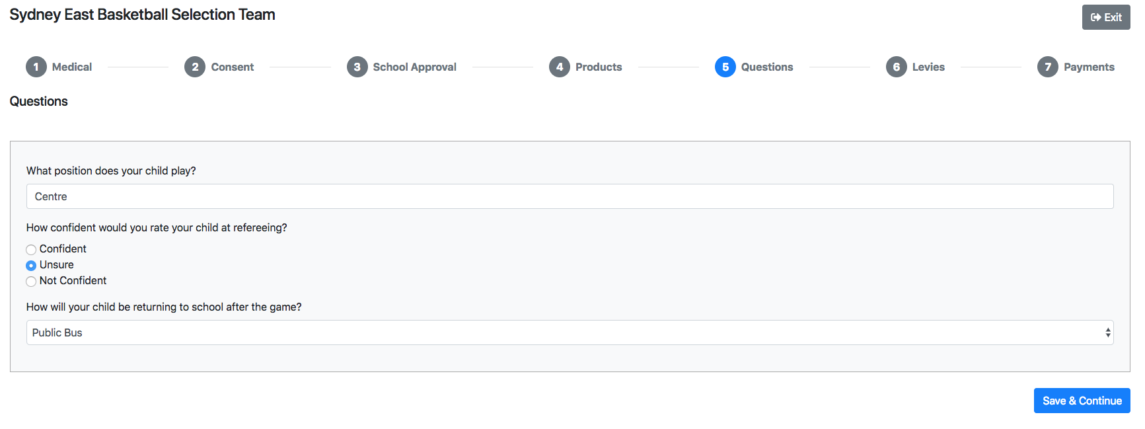The width and height of the screenshot is (1145, 429).
Task: Open the Payments step label
Action: click(x=1089, y=67)
